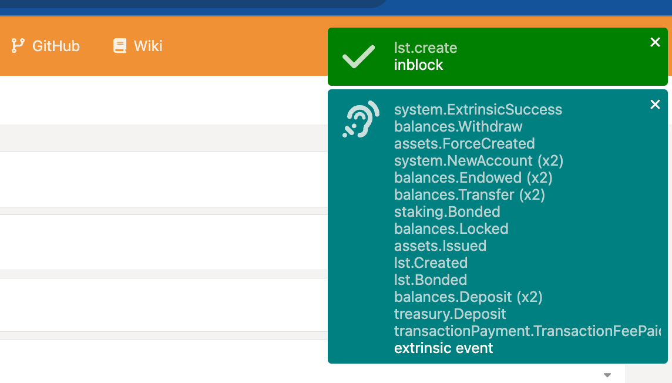This screenshot has width=672, height=383.
Task: Click the lst.create notification title
Action: tap(425, 48)
